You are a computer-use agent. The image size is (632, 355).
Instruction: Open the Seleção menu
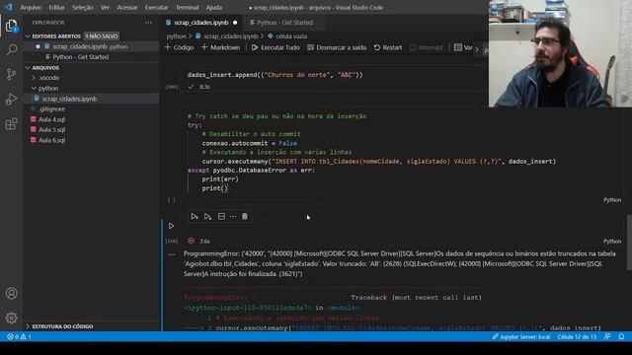coord(83,7)
